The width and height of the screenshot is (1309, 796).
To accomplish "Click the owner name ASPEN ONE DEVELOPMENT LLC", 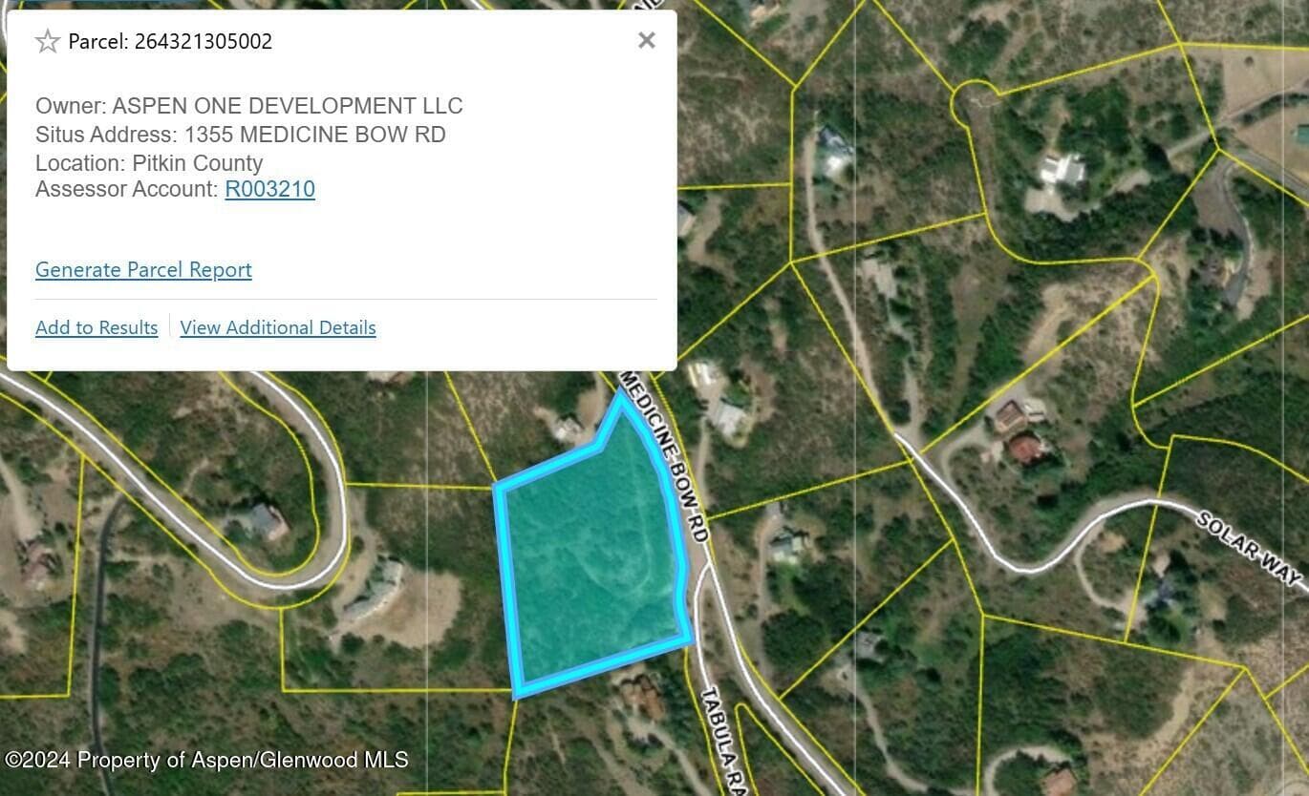I will pyautogui.click(x=288, y=106).
